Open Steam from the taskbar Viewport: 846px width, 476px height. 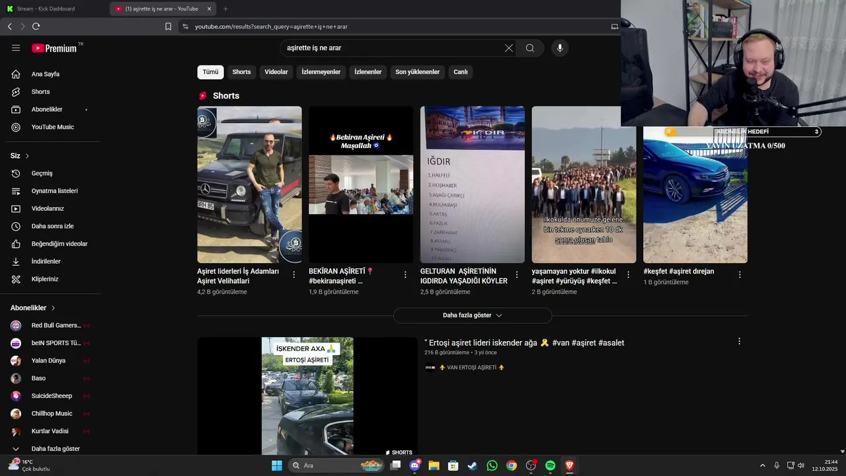[x=472, y=465]
